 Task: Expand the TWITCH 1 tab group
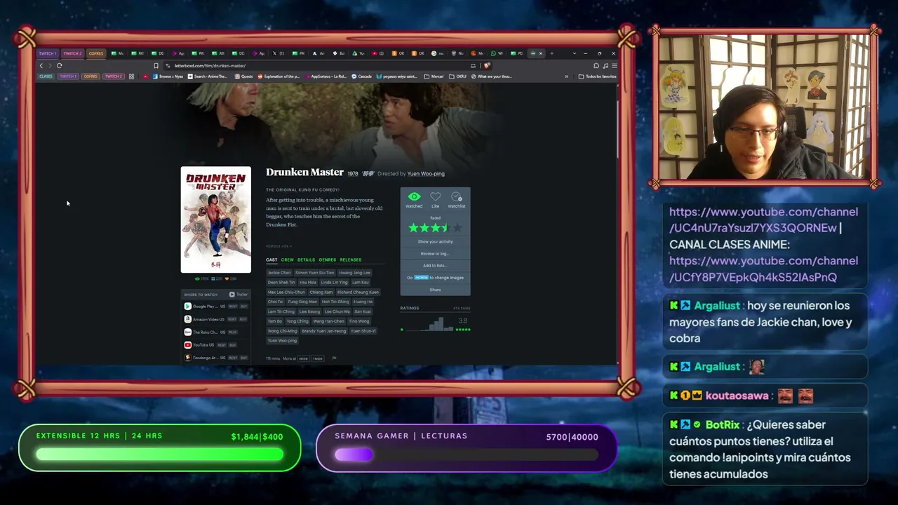48,53
